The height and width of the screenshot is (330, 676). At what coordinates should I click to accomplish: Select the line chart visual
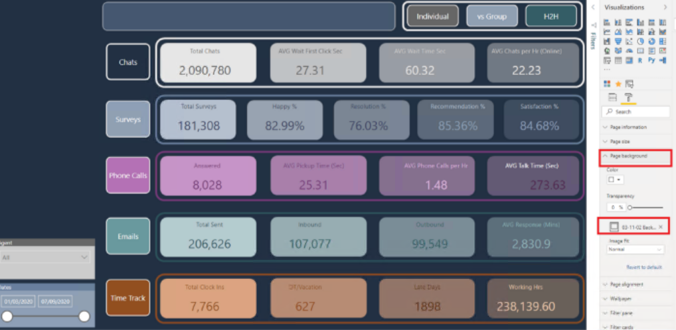pos(607,32)
